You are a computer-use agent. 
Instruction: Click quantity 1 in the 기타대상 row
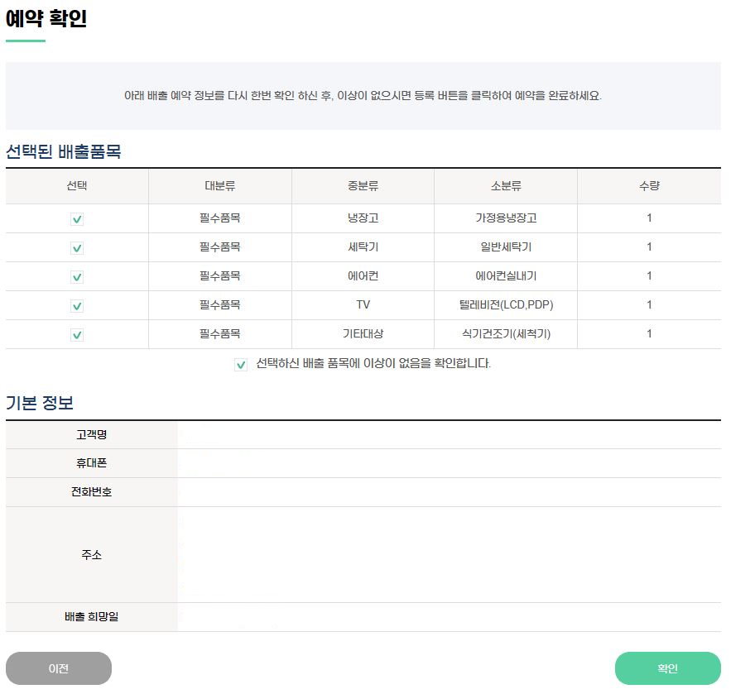pos(649,333)
